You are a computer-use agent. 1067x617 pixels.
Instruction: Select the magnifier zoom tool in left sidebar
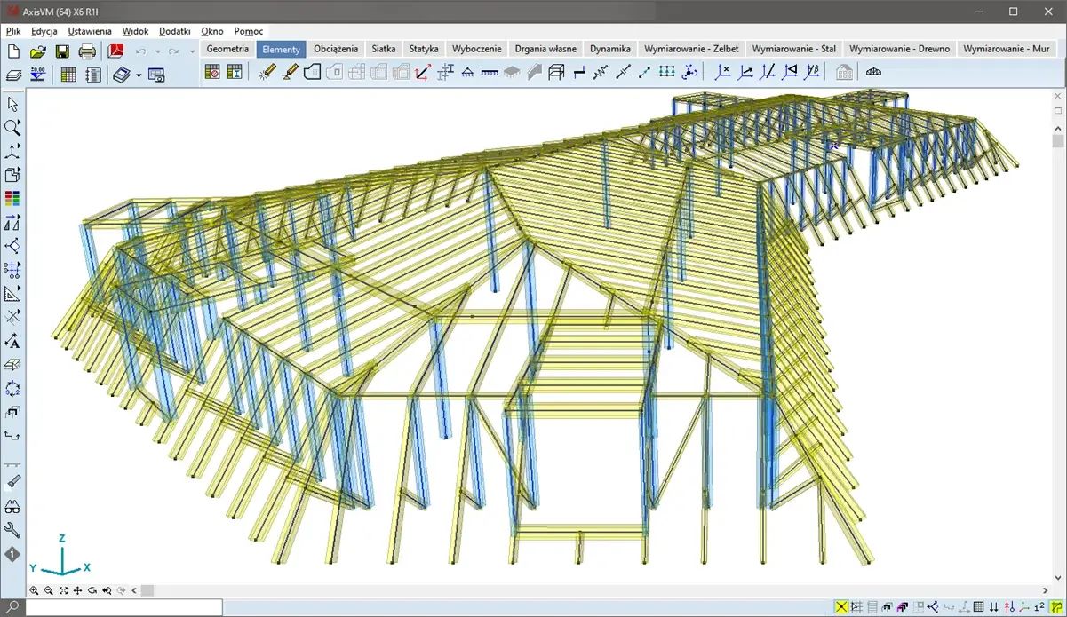12,128
